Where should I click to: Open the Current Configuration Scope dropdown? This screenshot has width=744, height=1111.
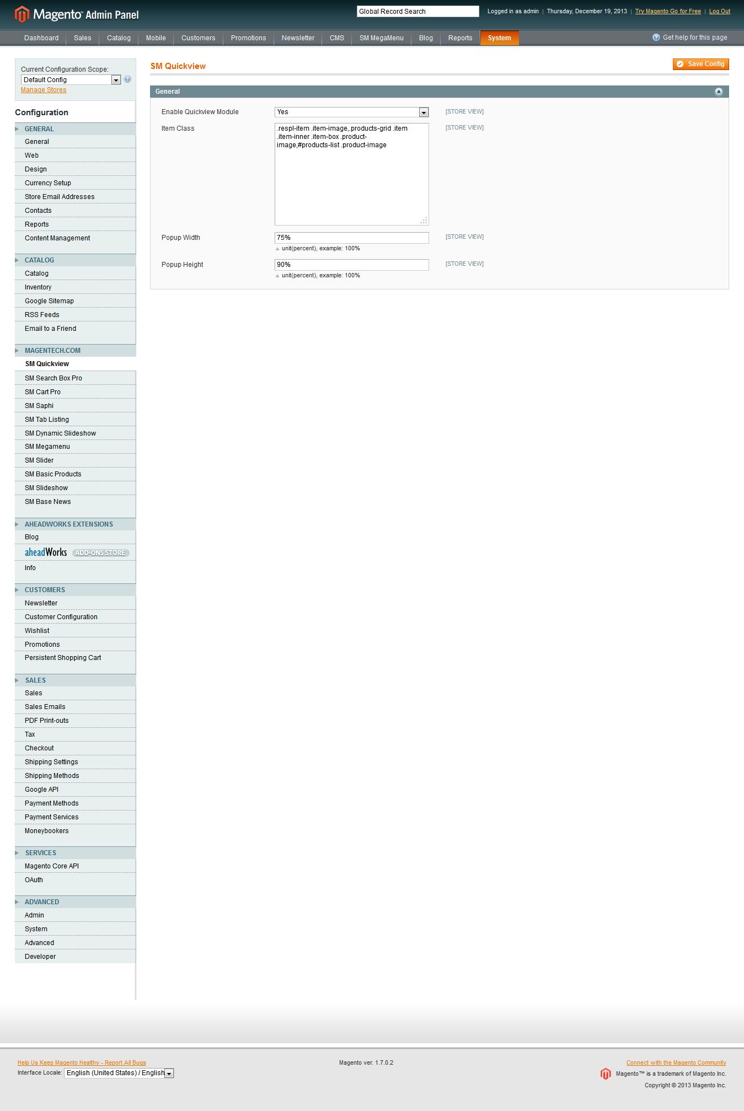71,80
